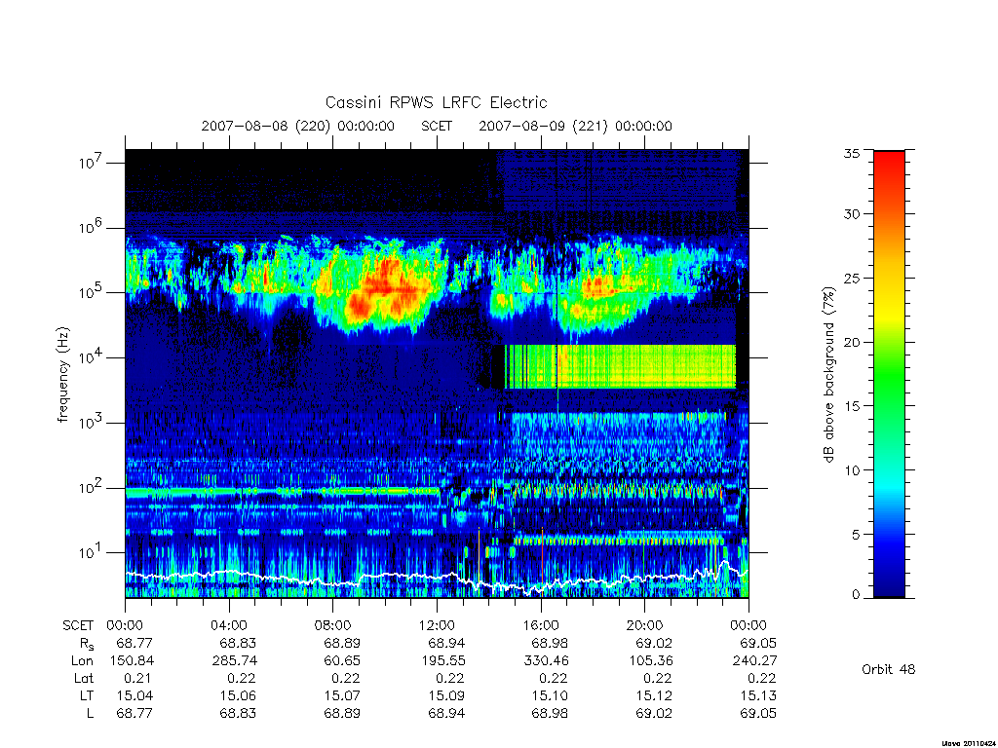998x748 pixels.
Task: Click the end date '2007-08-09 (221) 00:00:00'
Action: tap(575, 126)
